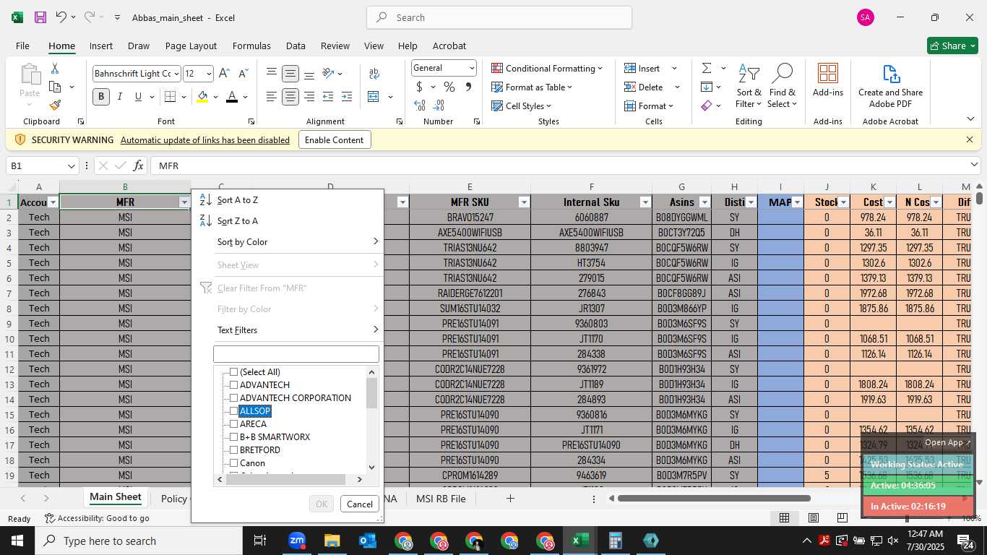The height and width of the screenshot is (555, 987).
Task: Select Center horizontal alignment icon
Action: point(290,97)
